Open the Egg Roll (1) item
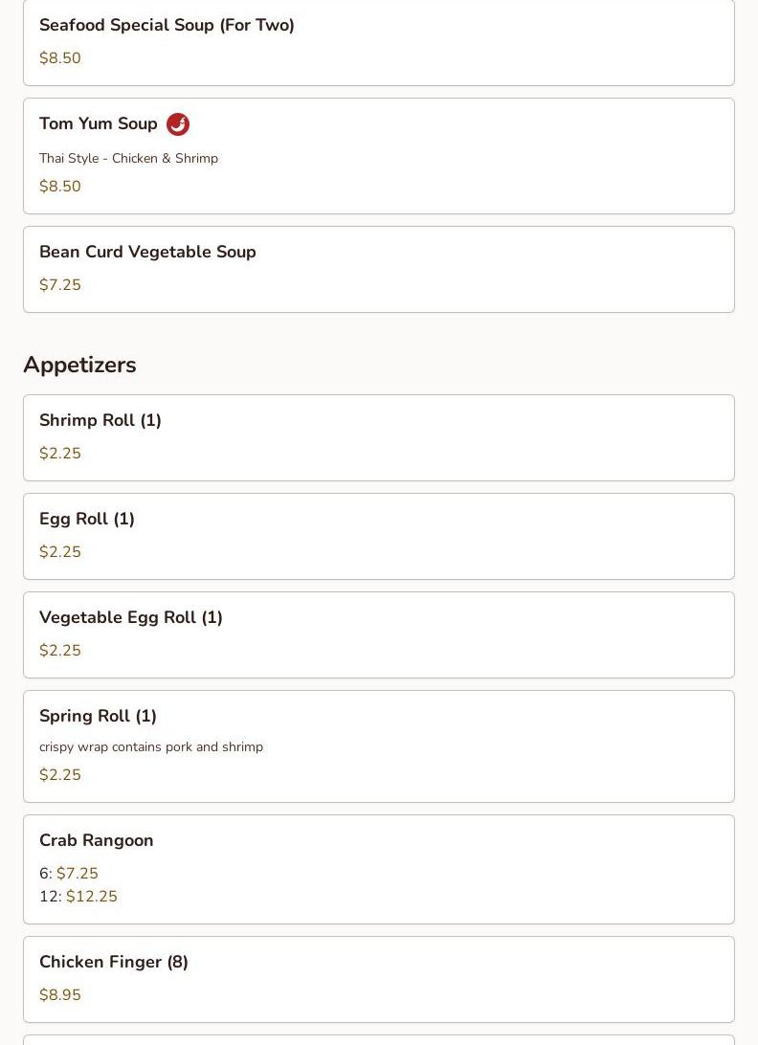 [x=87, y=520]
